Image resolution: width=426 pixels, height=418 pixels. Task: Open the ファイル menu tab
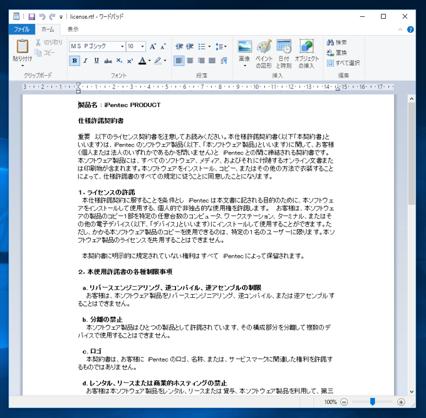point(22,29)
